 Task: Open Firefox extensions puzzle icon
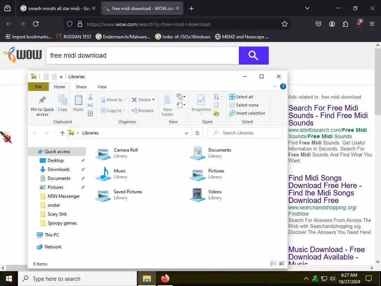pos(345,24)
